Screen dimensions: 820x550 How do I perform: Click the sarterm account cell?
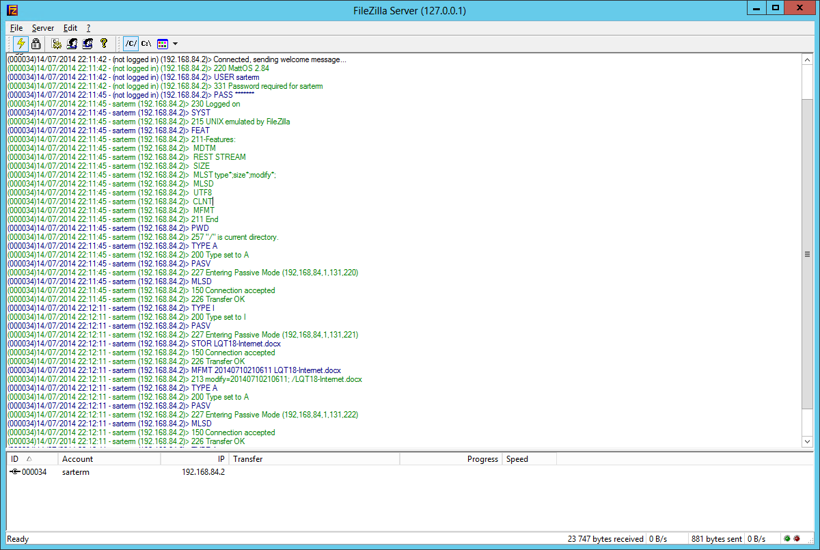[x=76, y=472]
